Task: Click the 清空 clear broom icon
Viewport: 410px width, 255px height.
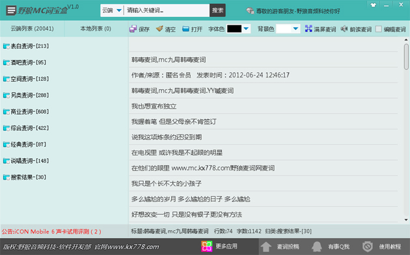Action: pyautogui.click(x=159, y=29)
